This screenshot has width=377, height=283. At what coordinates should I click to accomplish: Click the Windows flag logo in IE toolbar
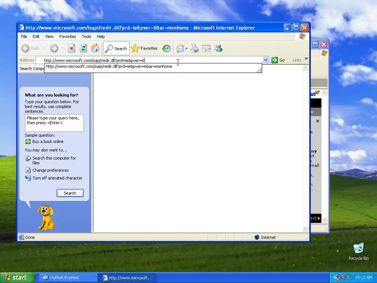click(302, 36)
